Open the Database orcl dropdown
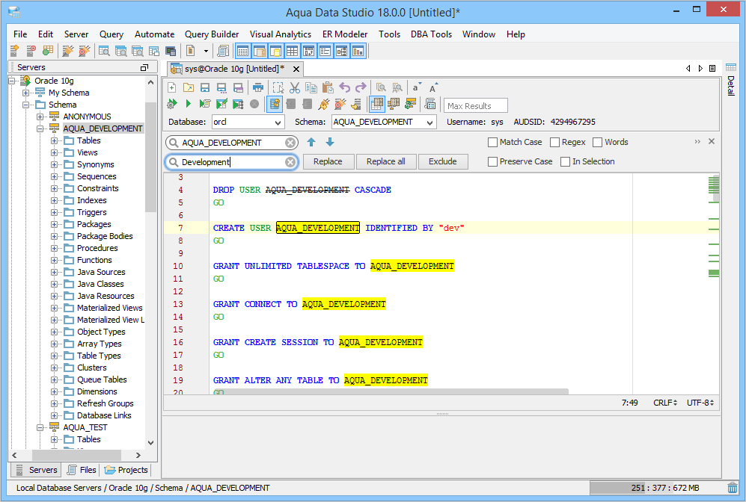Viewport: 746px width, 502px height. (x=278, y=123)
